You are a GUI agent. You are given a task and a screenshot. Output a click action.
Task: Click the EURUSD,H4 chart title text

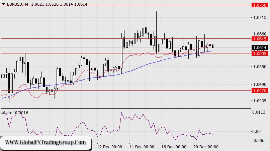tap(17, 4)
